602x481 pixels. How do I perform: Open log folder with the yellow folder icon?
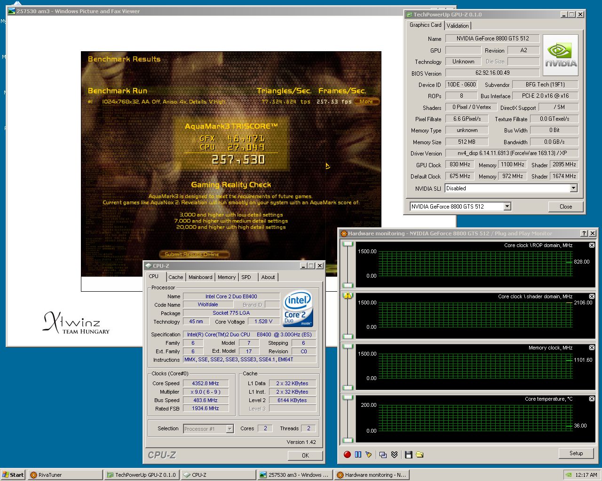point(420,454)
